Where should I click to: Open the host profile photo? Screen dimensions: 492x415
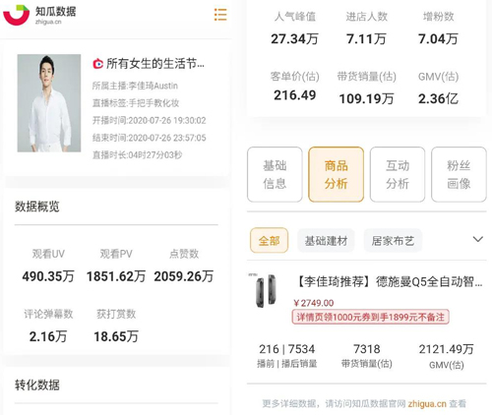click(x=49, y=103)
